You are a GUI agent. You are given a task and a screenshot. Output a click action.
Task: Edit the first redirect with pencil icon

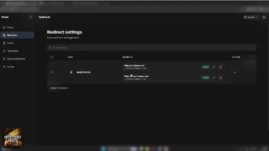point(214,67)
